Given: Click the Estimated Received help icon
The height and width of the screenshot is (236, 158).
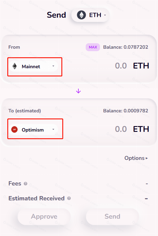Looking at the screenshot, I should pyautogui.click(x=69, y=198).
